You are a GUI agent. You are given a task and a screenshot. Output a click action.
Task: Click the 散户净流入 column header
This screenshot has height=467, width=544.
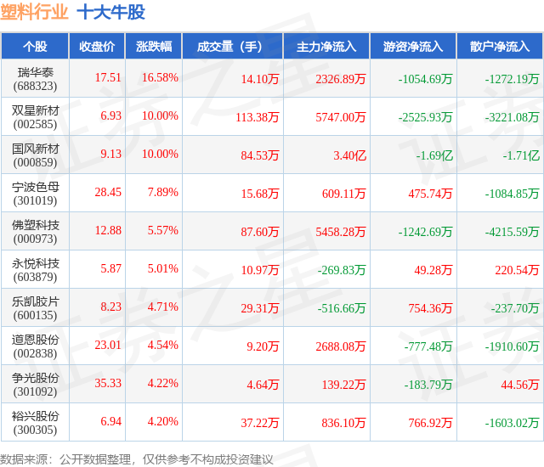pyautogui.click(x=500, y=47)
